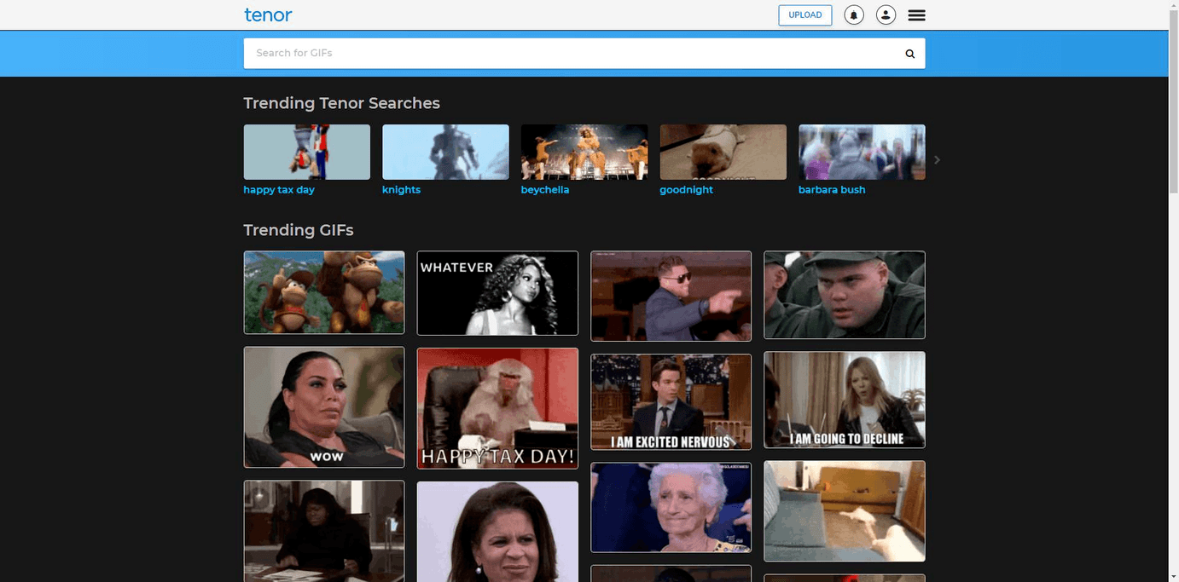This screenshot has height=582, width=1179.
Task: Open the beychella search link
Action: [545, 190]
